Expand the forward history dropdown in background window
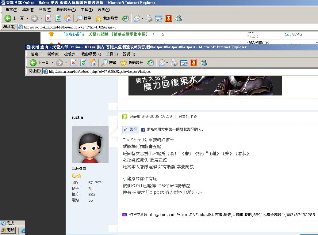Viewport: 318px width, 235px height. tap(41, 18)
